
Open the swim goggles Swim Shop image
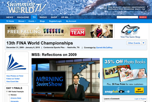pyautogui.click(x=130, y=30)
